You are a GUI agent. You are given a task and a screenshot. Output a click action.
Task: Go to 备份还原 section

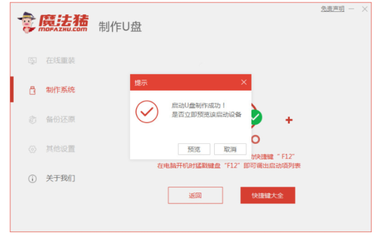[60, 119]
